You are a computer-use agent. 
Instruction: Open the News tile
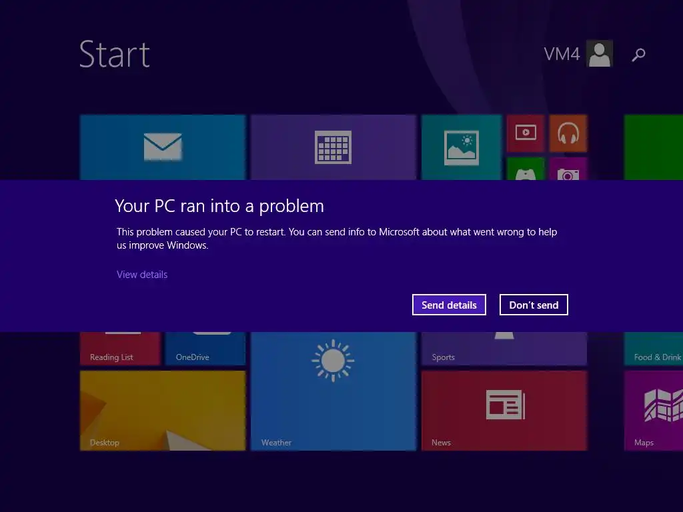point(504,411)
